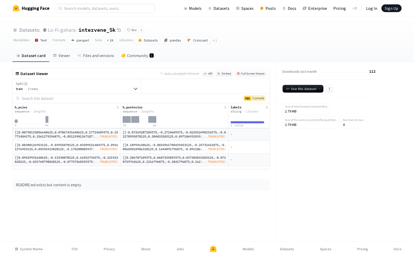Open the navigation more-options menu icon
This screenshot has width=414, height=258.
coord(354,8)
